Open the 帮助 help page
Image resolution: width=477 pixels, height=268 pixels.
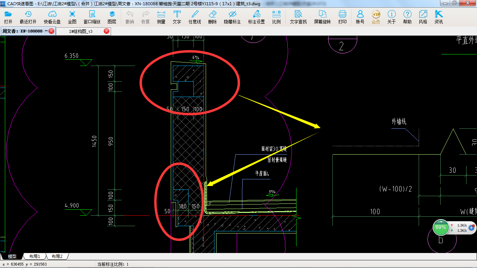pyautogui.click(x=407, y=17)
